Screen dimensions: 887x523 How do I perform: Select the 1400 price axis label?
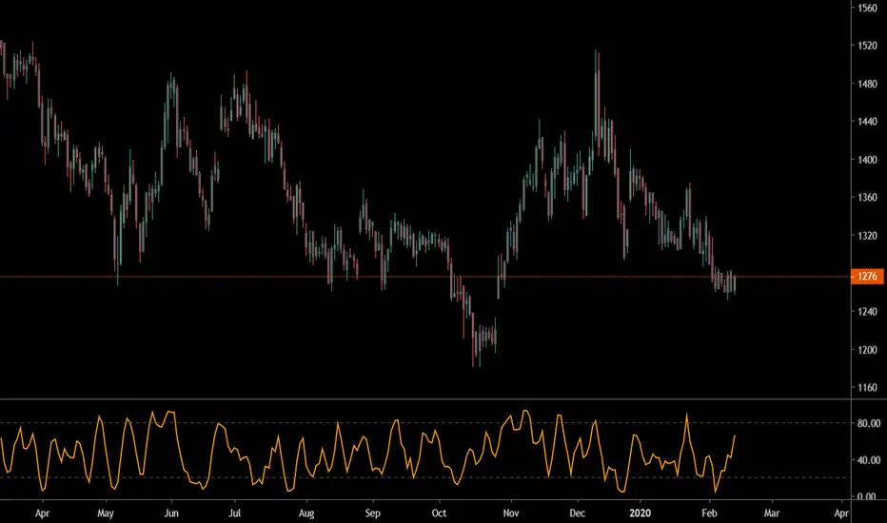click(868, 160)
